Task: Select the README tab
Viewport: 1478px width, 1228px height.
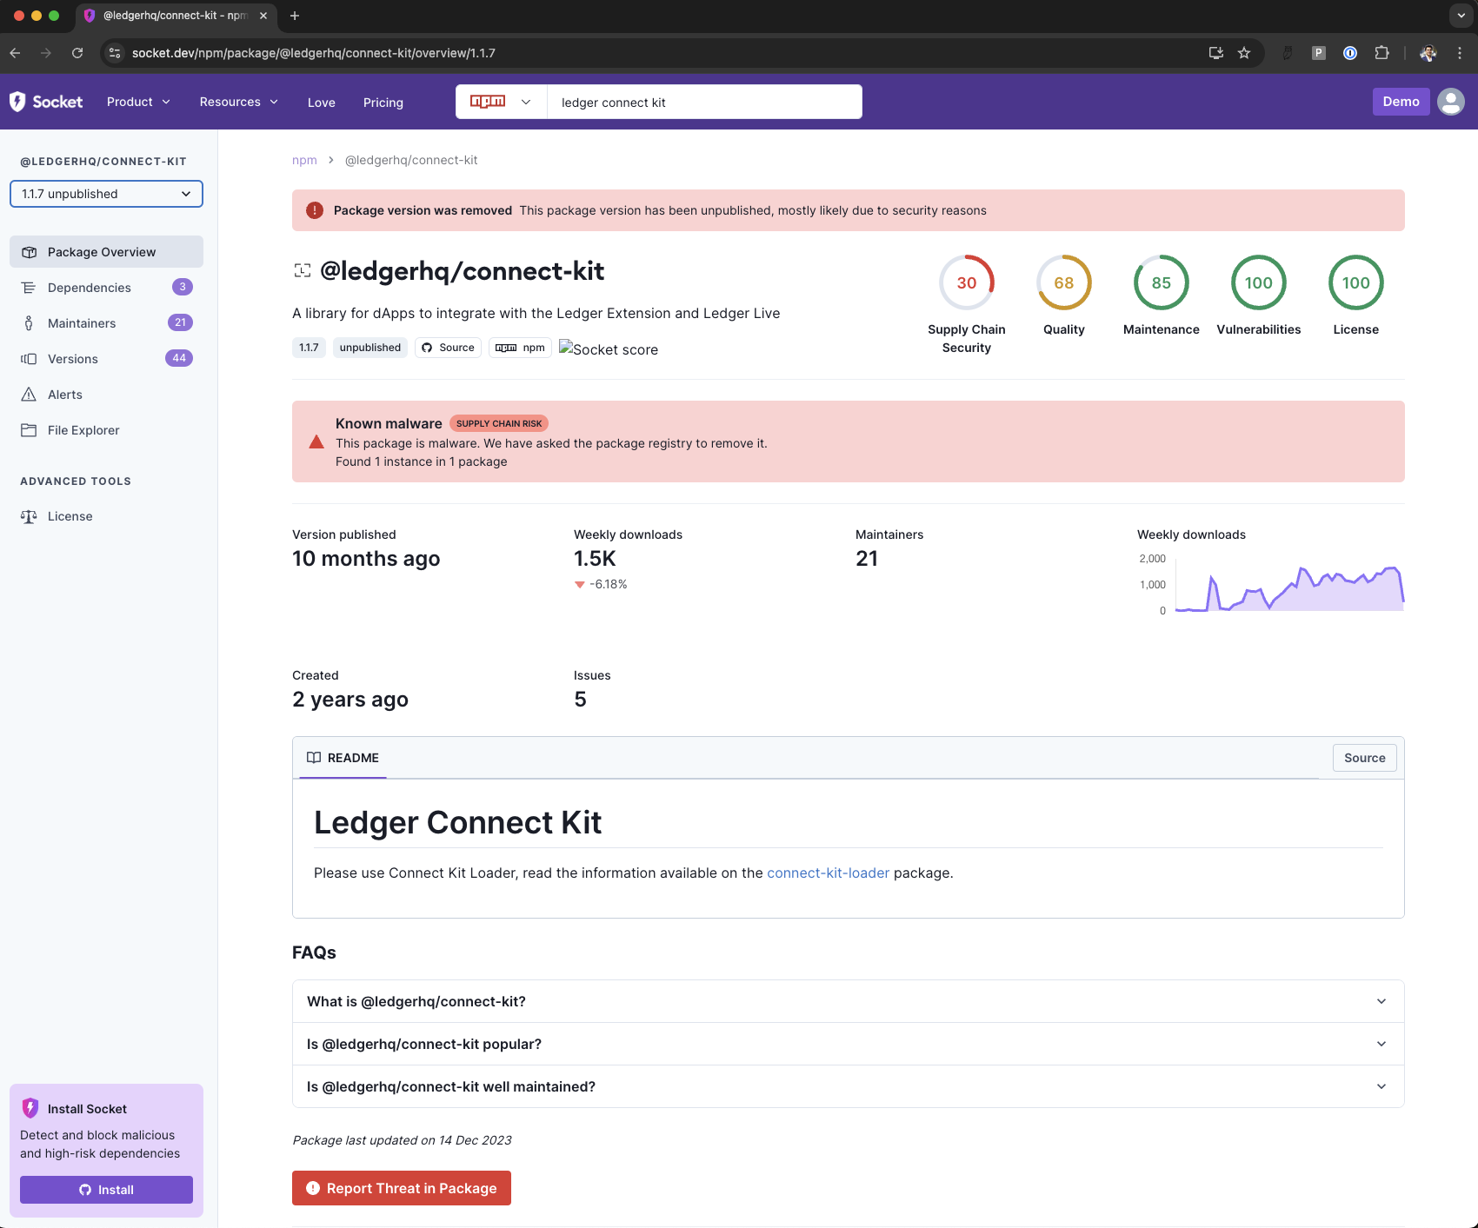Action: click(x=343, y=758)
